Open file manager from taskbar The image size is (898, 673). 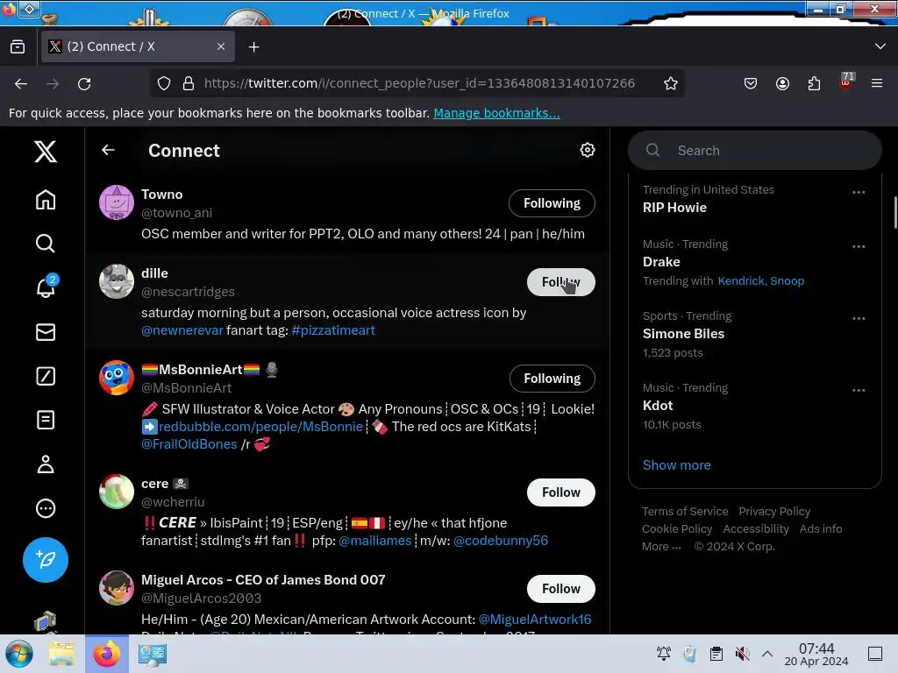click(61, 654)
